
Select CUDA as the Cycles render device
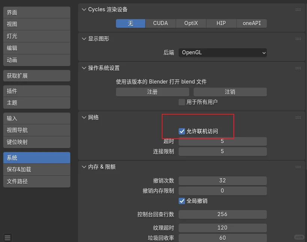[x=160, y=23]
